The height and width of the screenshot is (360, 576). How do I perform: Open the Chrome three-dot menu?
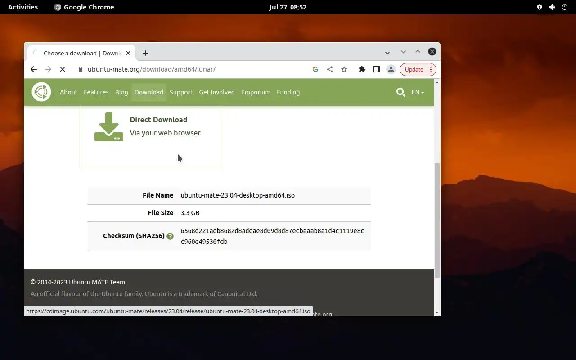coord(431,69)
